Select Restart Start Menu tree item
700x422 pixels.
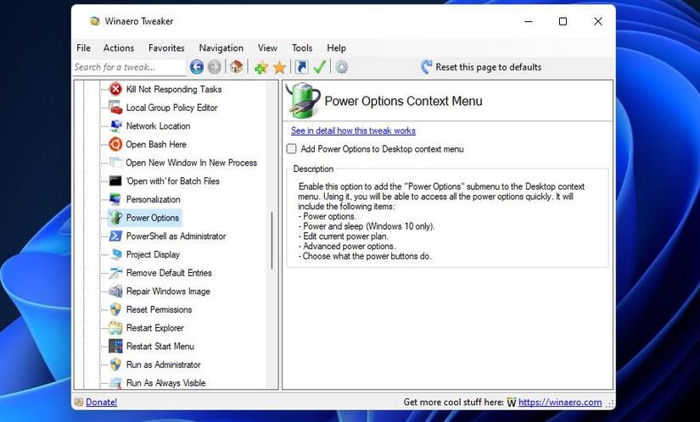(160, 347)
